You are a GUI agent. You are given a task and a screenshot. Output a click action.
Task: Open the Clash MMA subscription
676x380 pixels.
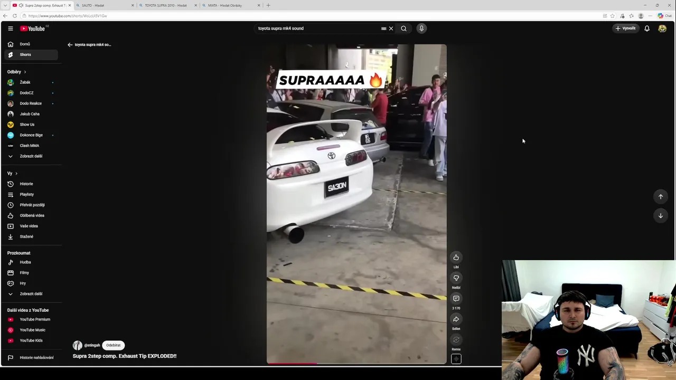[x=31, y=146]
